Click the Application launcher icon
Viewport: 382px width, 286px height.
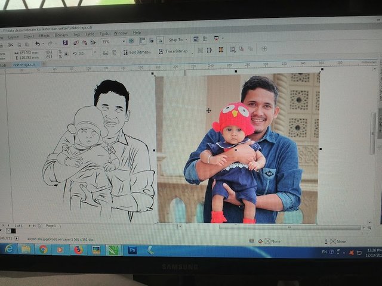click(x=216, y=38)
